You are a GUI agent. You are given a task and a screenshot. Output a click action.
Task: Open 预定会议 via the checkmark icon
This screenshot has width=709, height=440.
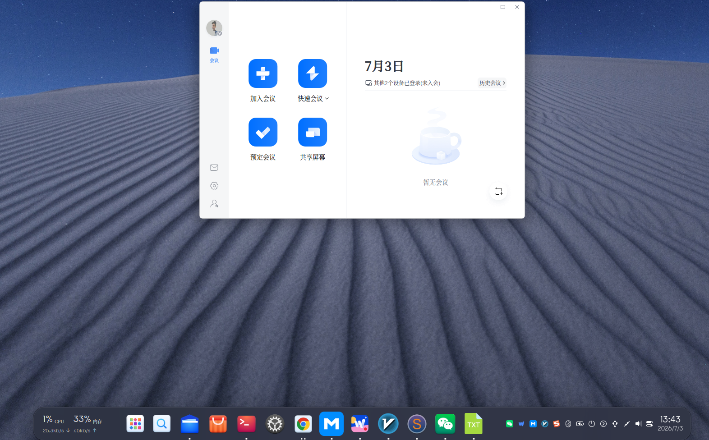point(263,132)
